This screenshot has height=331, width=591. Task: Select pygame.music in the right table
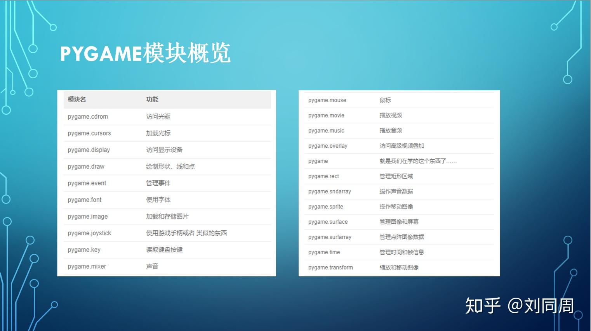326,131
